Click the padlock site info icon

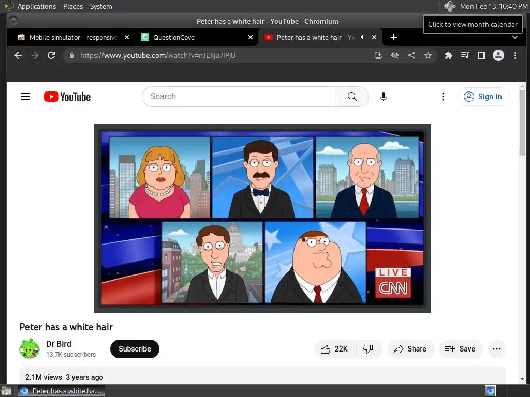pos(71,55)
